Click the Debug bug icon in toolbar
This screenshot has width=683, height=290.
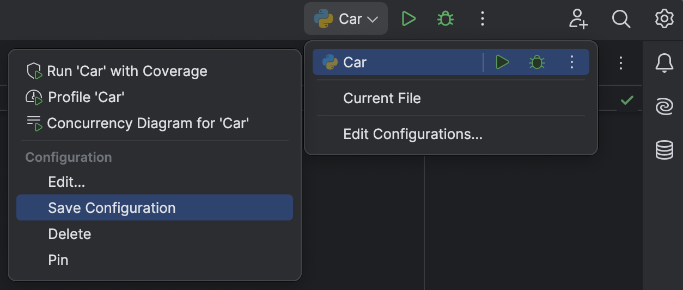(446, 19)
